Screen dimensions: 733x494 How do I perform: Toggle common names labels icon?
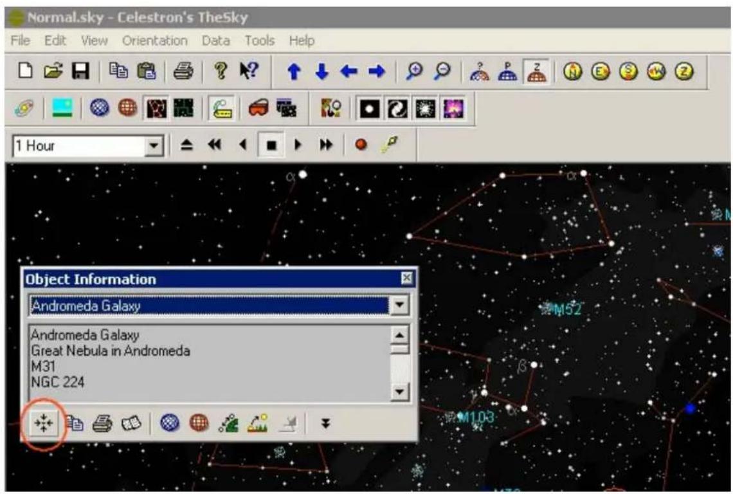click(x=221, y=109)
